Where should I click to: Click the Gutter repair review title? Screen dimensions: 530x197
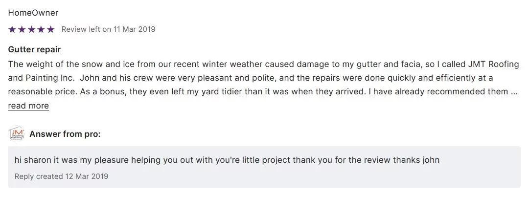coord(34,49)
